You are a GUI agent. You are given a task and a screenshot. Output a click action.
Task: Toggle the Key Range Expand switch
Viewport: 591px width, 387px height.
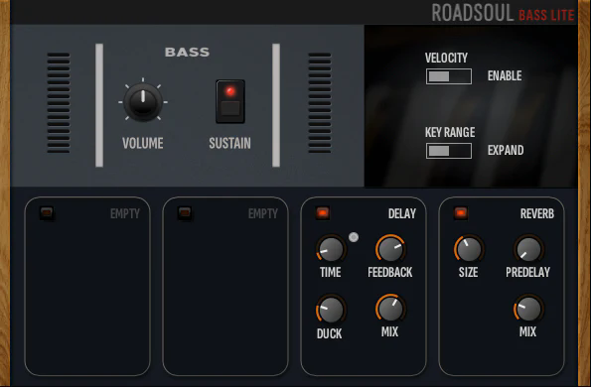[449, 151]
